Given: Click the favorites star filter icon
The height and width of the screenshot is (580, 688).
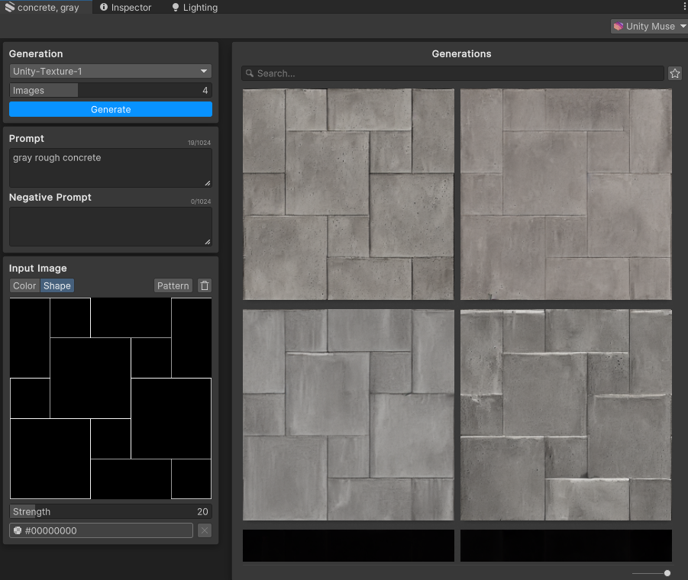Looking at the screenshot, I should [675, 73].
